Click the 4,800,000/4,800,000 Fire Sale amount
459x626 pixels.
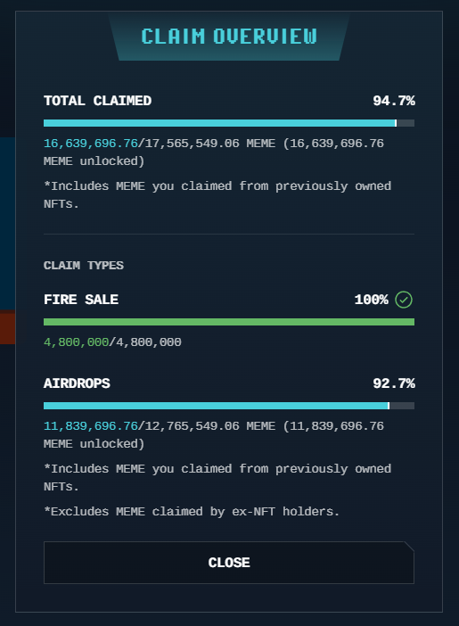pos(112,342)
